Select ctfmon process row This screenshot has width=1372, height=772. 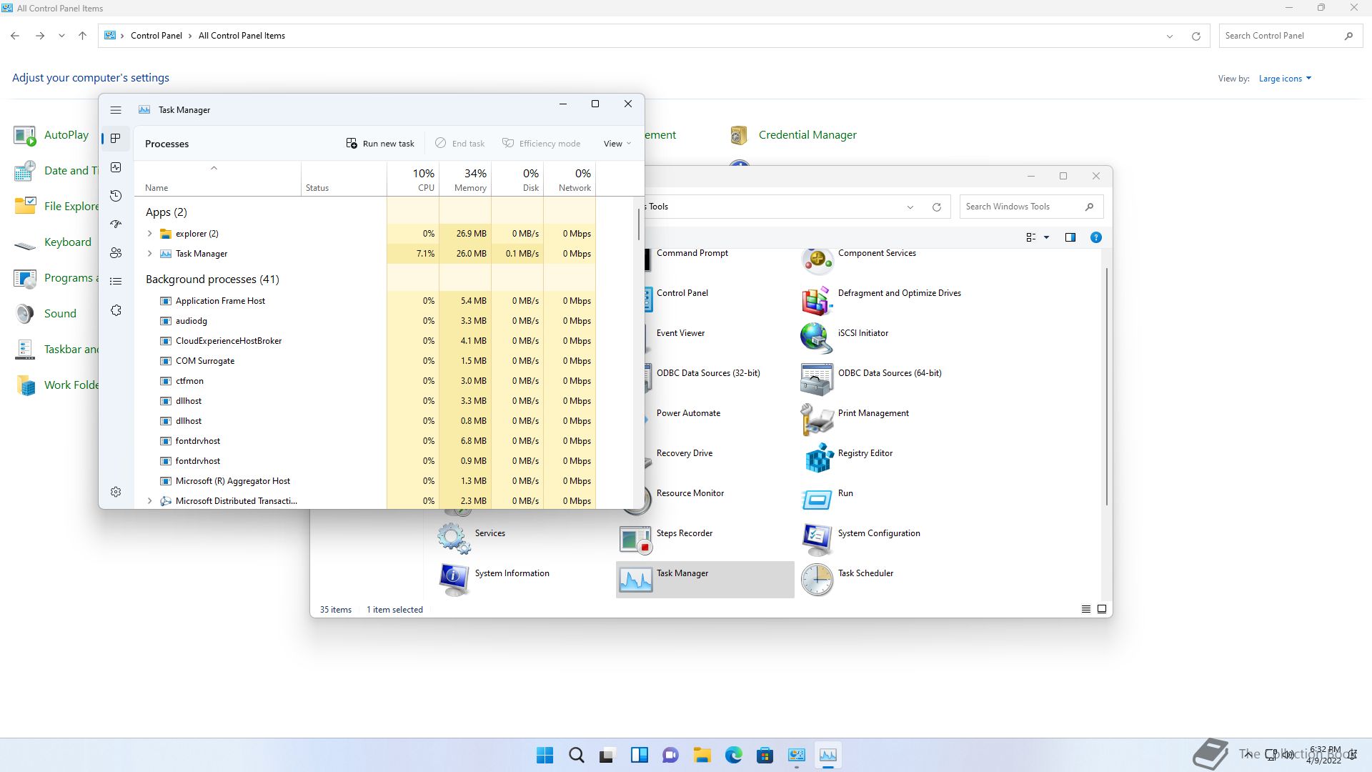pos(364,381)
